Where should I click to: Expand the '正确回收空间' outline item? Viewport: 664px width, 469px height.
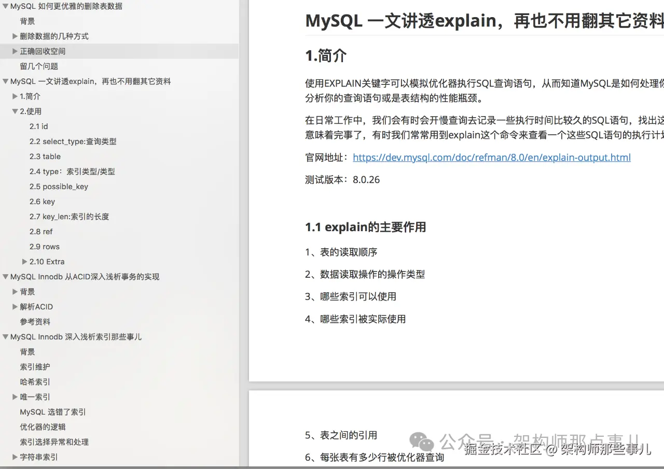(x=15, y=51)
